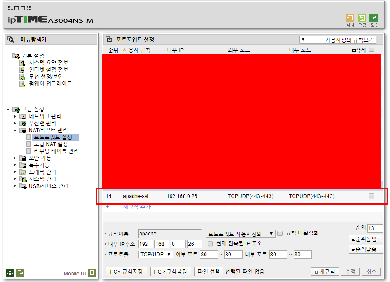Collapse the 고급 설정 tree node
390x282 pixels.
8,109
